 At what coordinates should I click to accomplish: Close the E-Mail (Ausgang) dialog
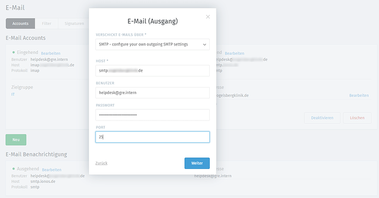click(208, 16)
